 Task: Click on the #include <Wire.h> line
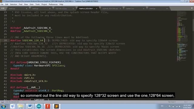(23, 75)
